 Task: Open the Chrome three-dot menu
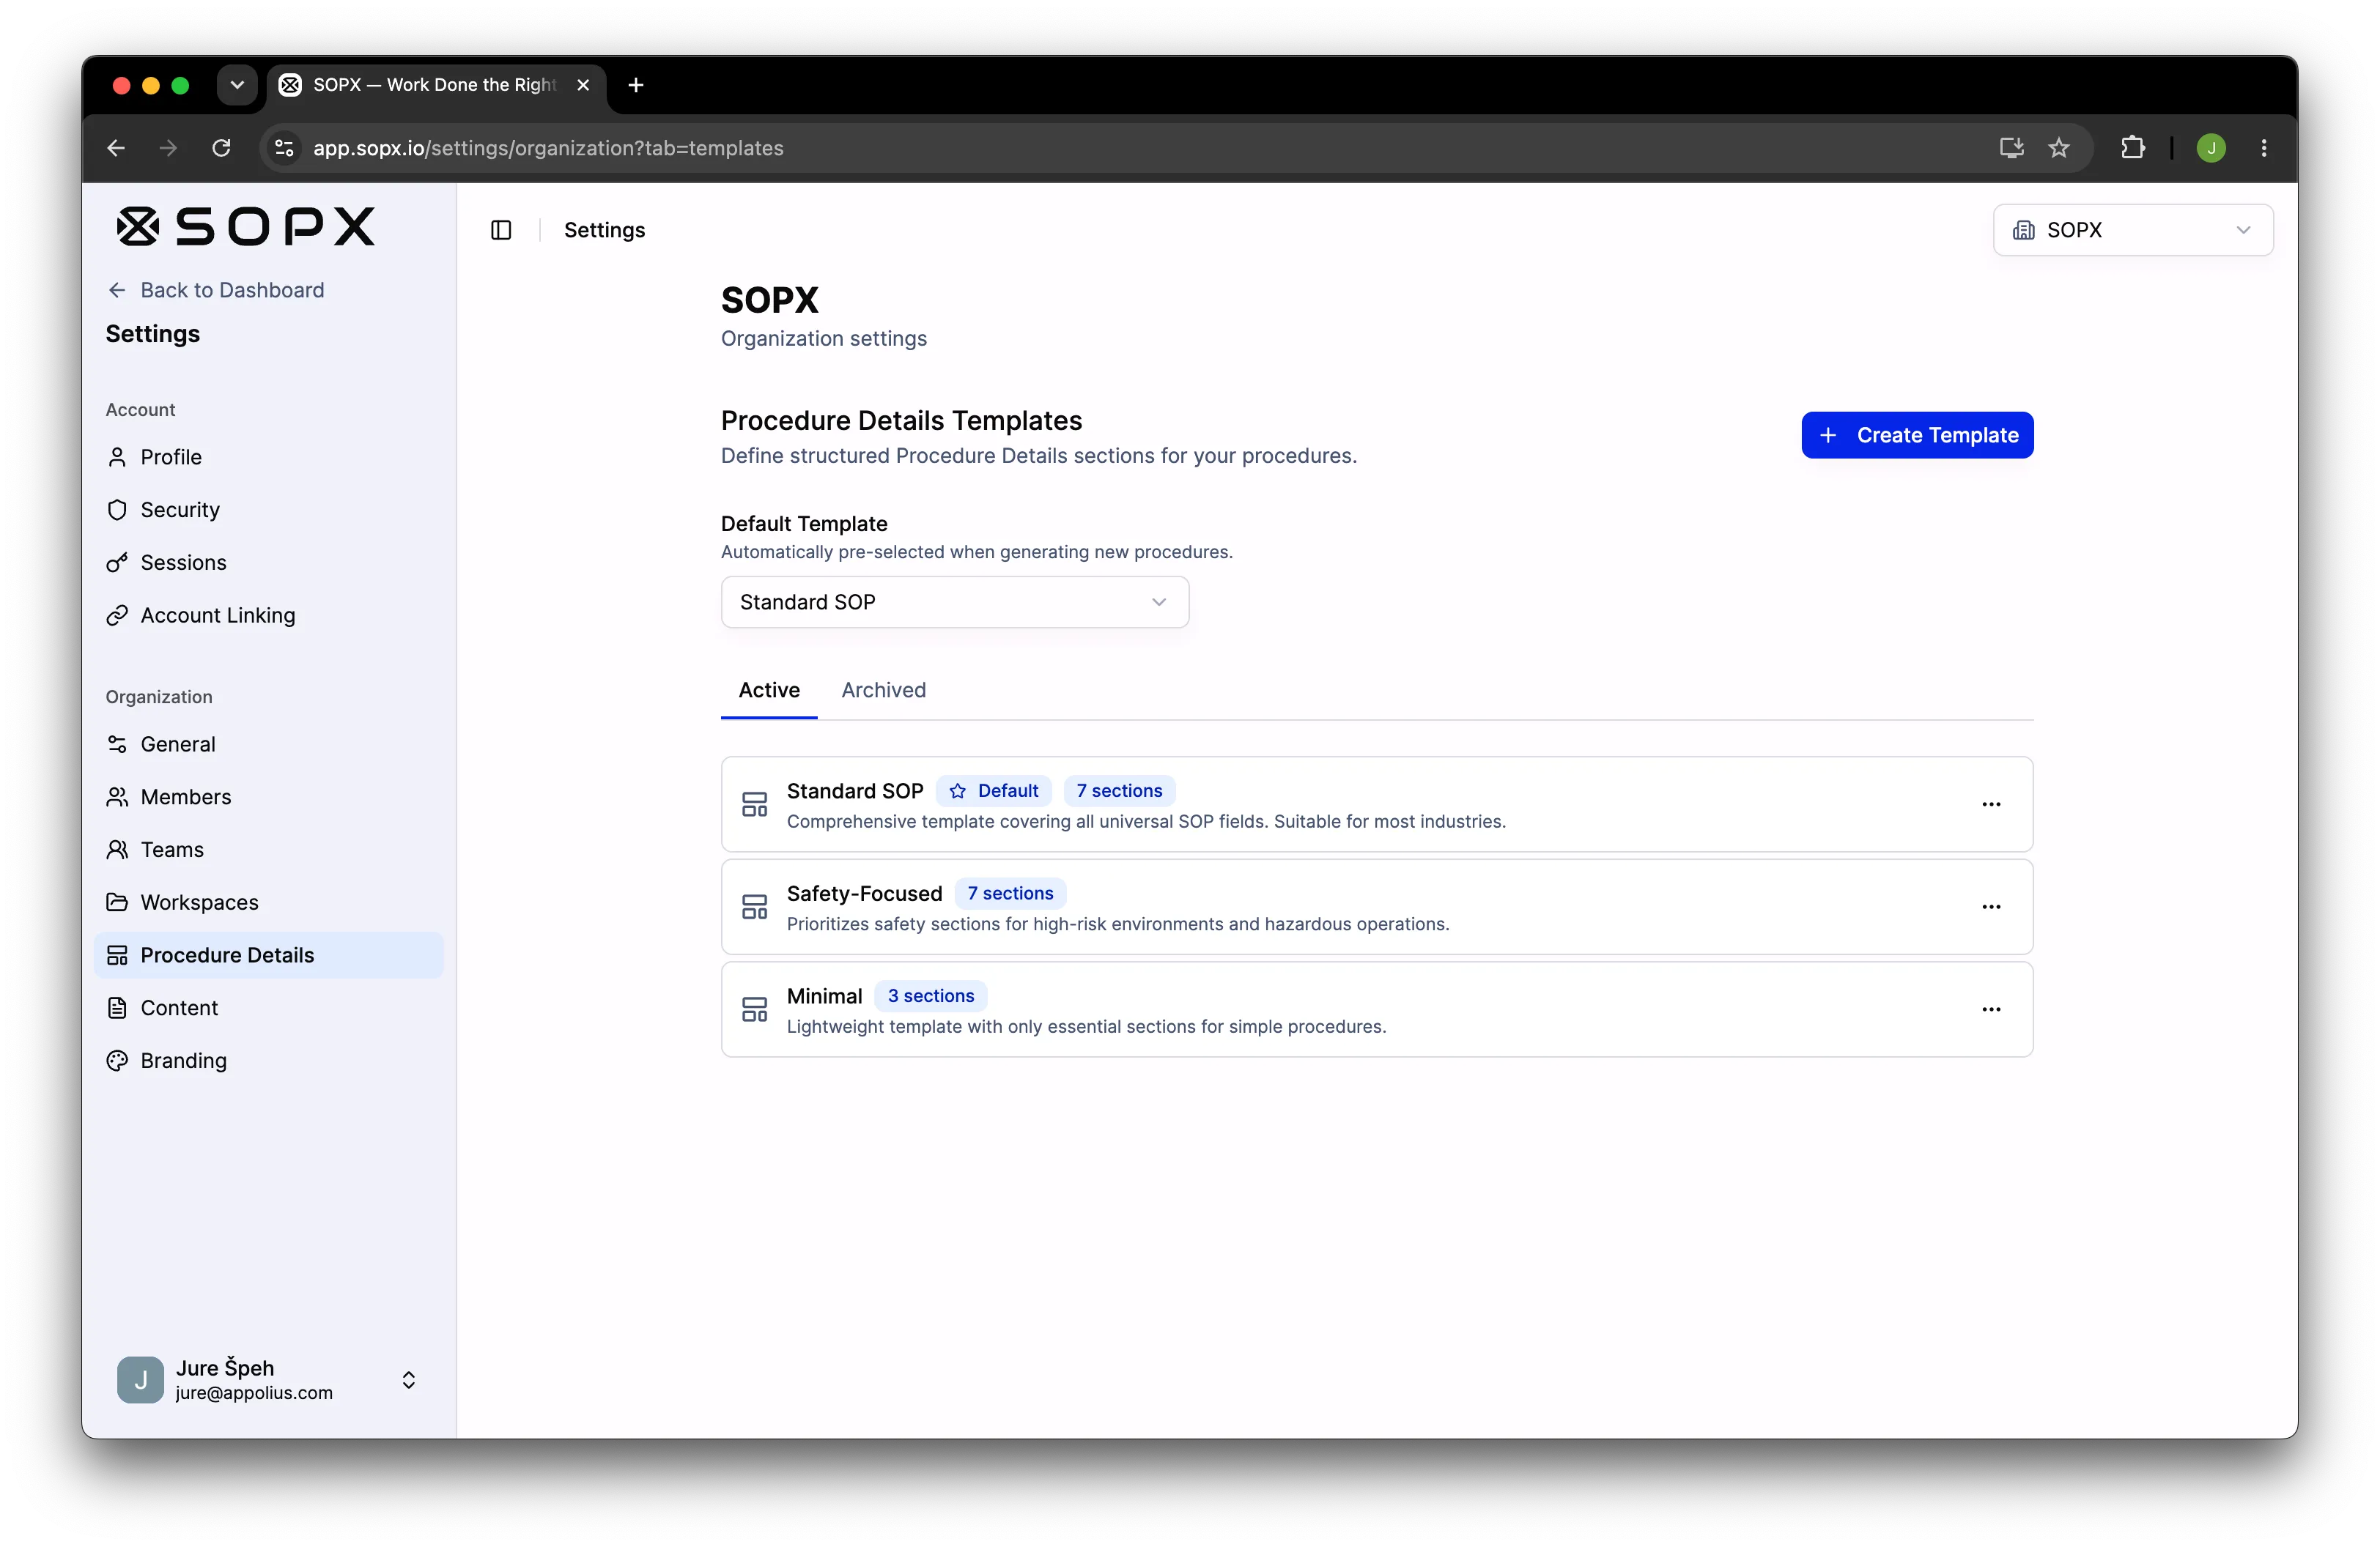(2264, 148)
